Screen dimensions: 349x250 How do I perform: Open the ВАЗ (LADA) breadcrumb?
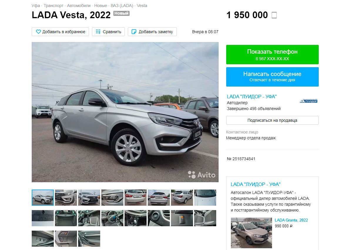coord(122,6)
